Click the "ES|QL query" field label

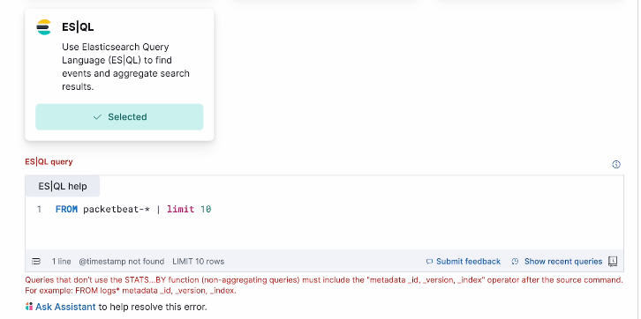click(49, 162)
